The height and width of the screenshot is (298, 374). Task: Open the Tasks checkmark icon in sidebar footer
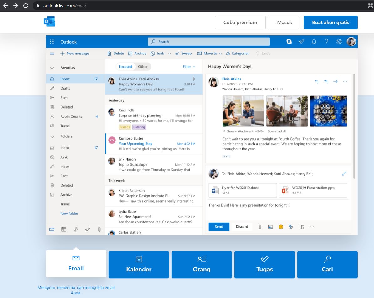coord(87,229)
